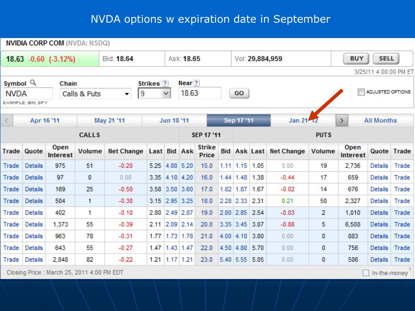Show All Months tab
Viewport: 415px width, 311px height.
(x=381, y=121)
